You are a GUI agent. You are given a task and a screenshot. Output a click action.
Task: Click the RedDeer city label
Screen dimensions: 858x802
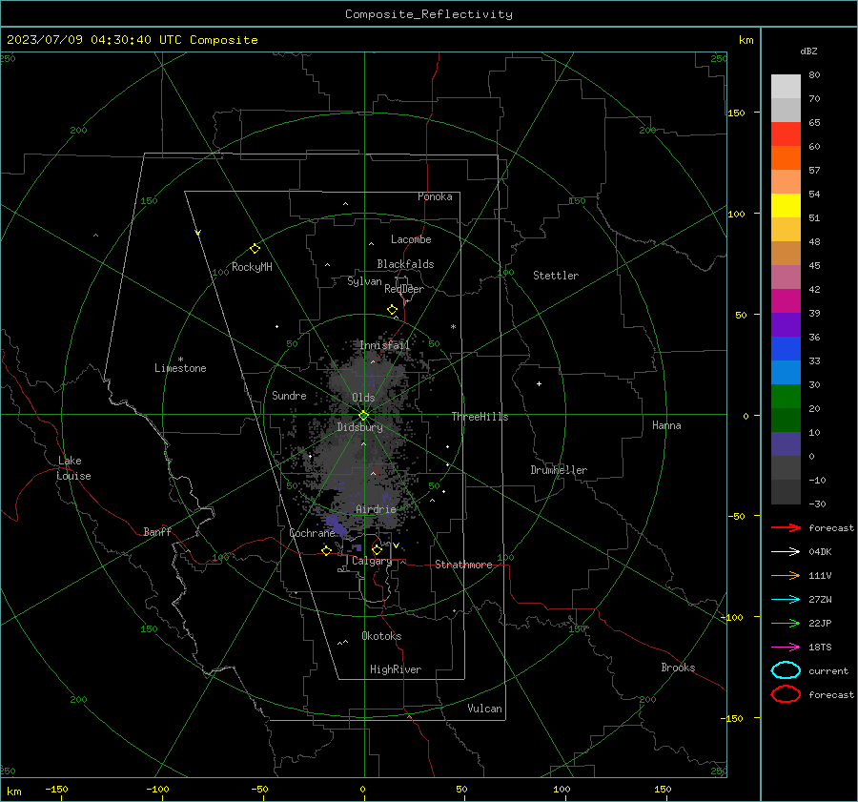404,289
